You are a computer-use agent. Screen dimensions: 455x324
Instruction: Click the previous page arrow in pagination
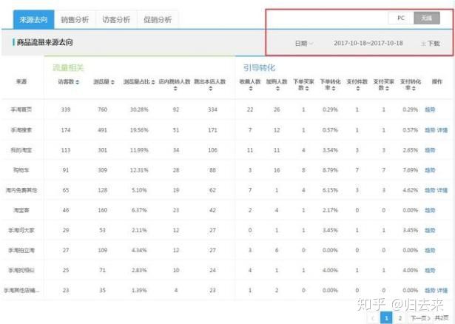click(374, 317)
